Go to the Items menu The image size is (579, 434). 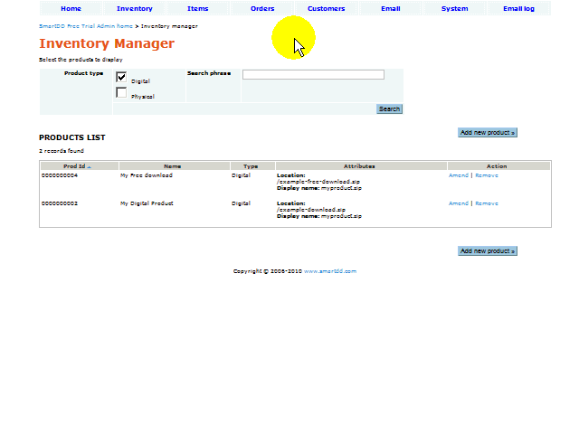(197, 9)
